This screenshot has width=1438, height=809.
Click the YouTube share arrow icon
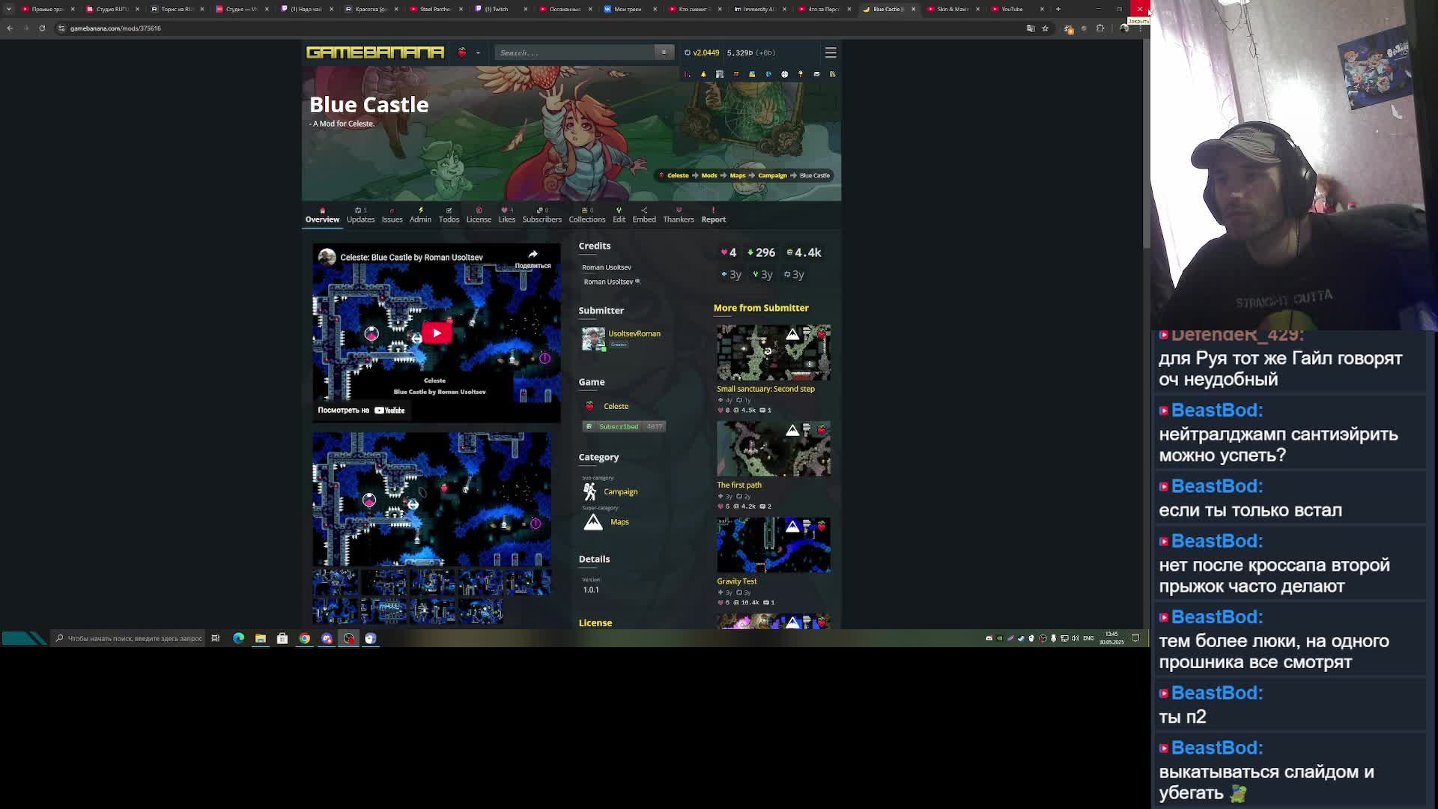click(533, 255)
